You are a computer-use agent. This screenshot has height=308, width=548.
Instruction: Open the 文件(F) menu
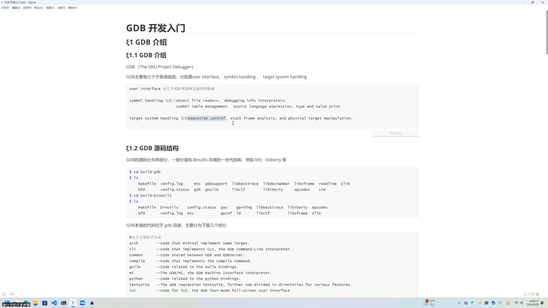click(x=5, y=8)
